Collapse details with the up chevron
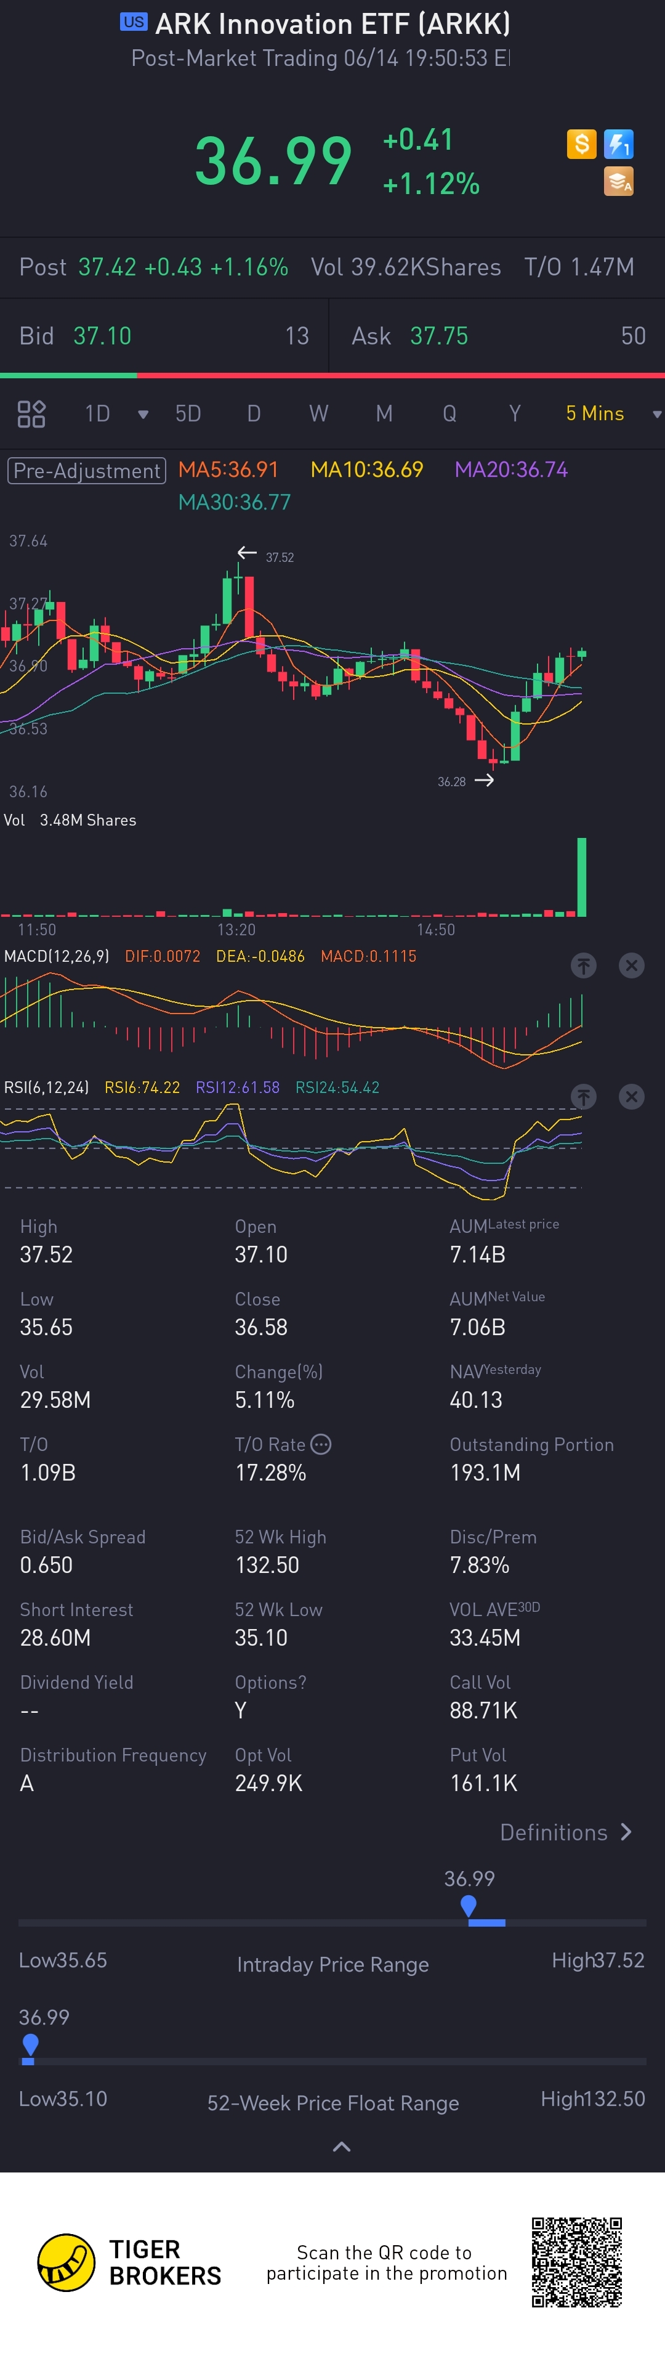Viewport: 665px width, 2353px height. pos(342,2147)
